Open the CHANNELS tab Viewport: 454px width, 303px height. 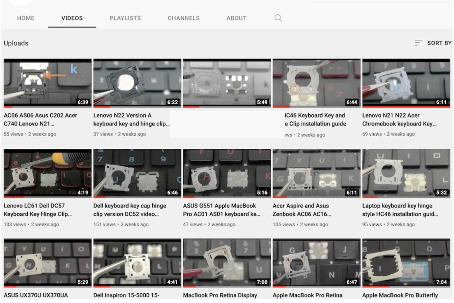[x=183, y=18]
